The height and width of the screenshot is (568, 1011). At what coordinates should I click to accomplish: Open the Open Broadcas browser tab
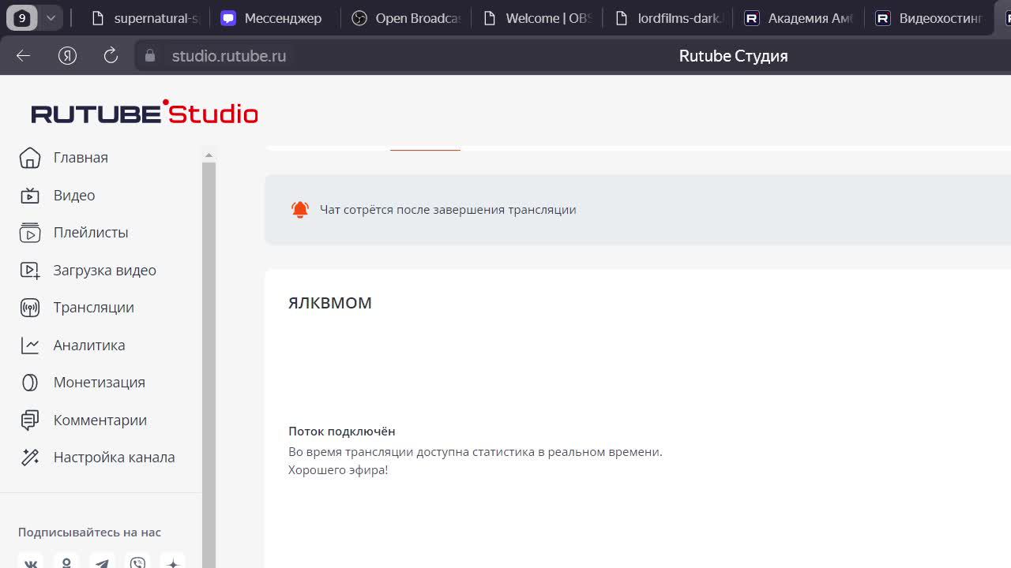coord(406,17)
